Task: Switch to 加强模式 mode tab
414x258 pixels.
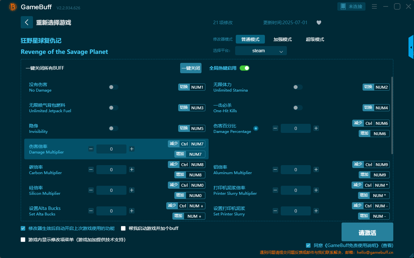Action: pyautogui.click(x=283, y=39)
